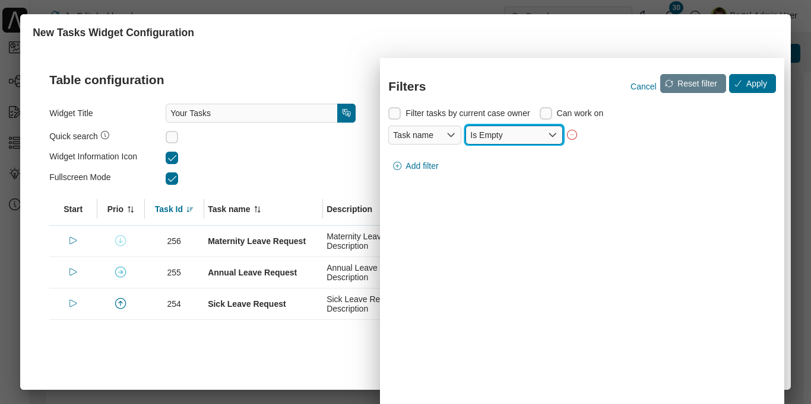The height and width of the screenshot is (404, 811).
Task: Click the list view icon in the sidebar
Action: coord(15,142)
